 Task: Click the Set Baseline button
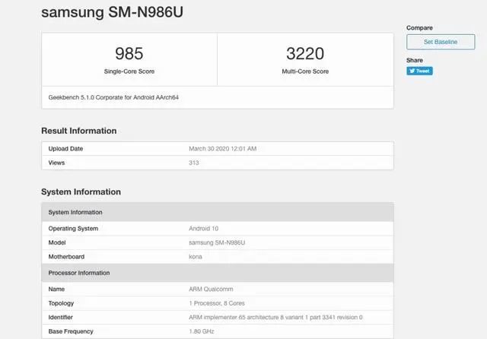click(x=441, y=42)
